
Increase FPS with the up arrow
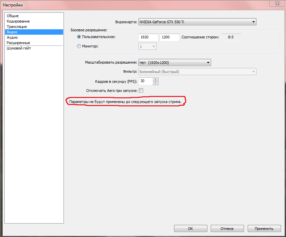[x=155, y=79]
